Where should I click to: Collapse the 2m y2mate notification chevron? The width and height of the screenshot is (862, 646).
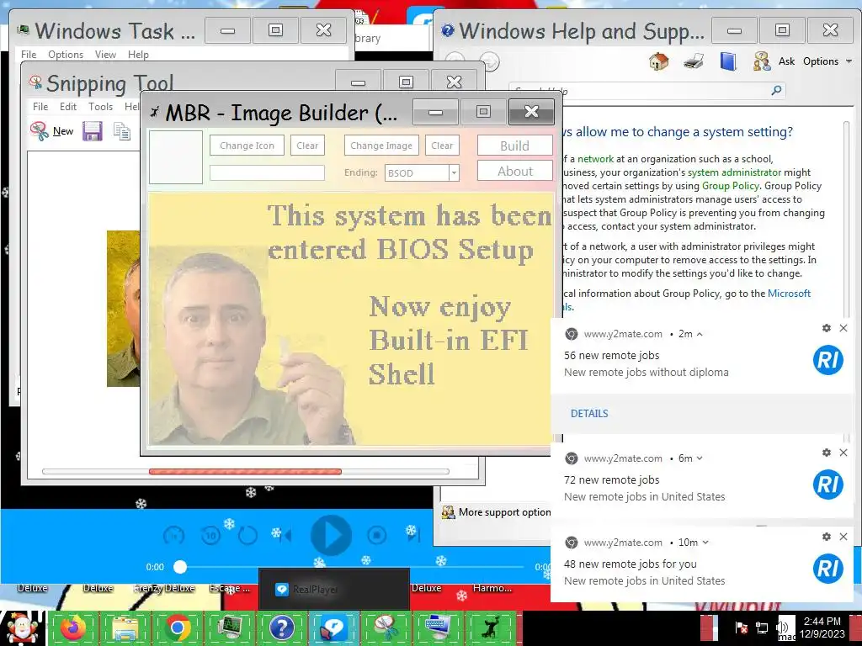click(700, 334)
